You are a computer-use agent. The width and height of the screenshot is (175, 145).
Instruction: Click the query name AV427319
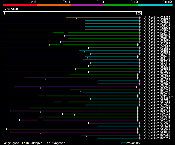click(10, 9)
